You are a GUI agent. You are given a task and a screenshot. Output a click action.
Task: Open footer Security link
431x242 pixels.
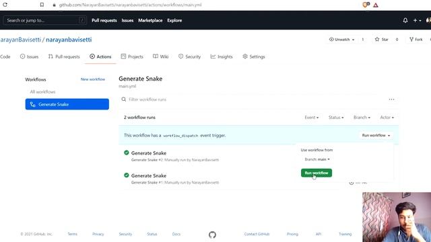pyautogui.click(x=125, y=234)
